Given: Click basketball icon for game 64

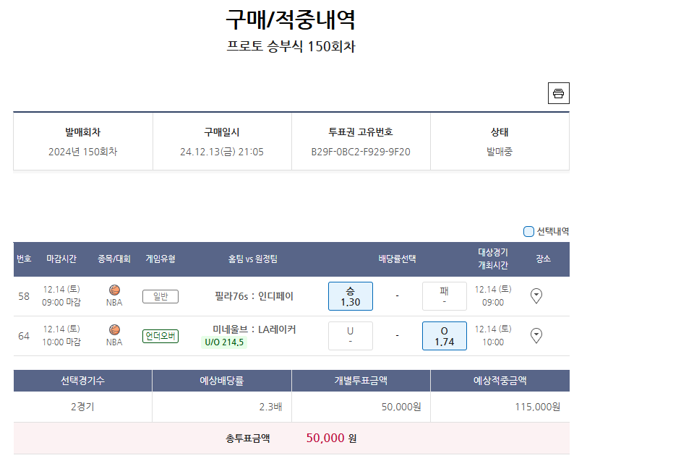Looking at the screenshot, I should pyautogui.click(x=114, y=329).
